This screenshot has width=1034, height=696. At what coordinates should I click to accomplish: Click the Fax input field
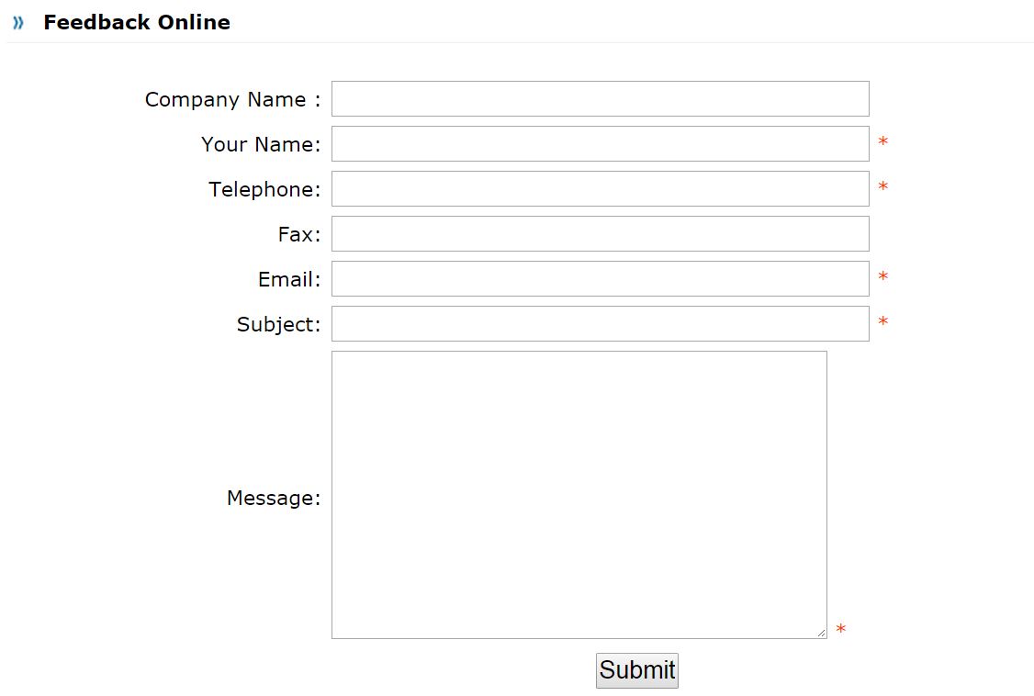pyautogui.click(x=600, y=234)
